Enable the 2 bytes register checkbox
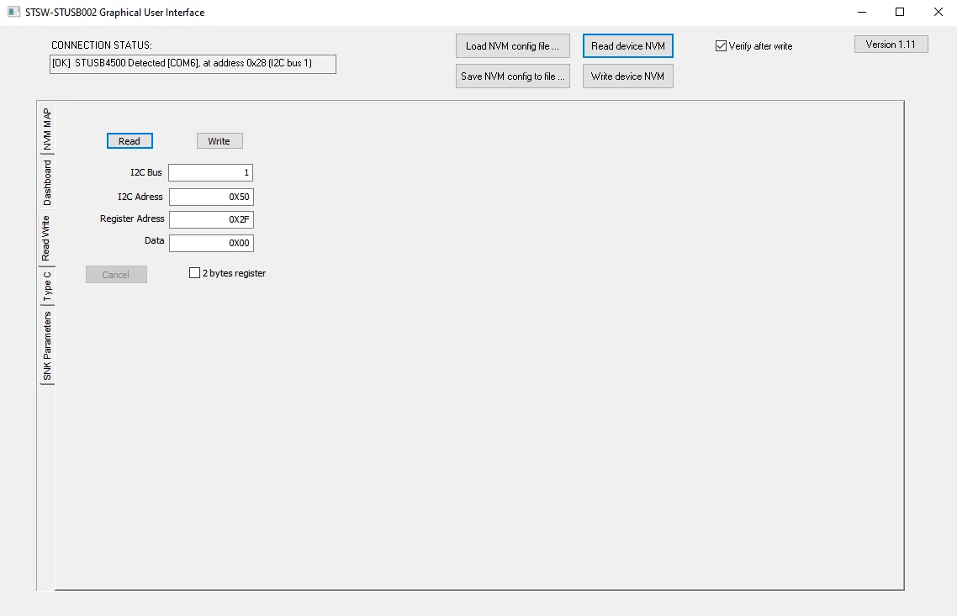Viewport: 957px width, 616px height. (195, 273)
